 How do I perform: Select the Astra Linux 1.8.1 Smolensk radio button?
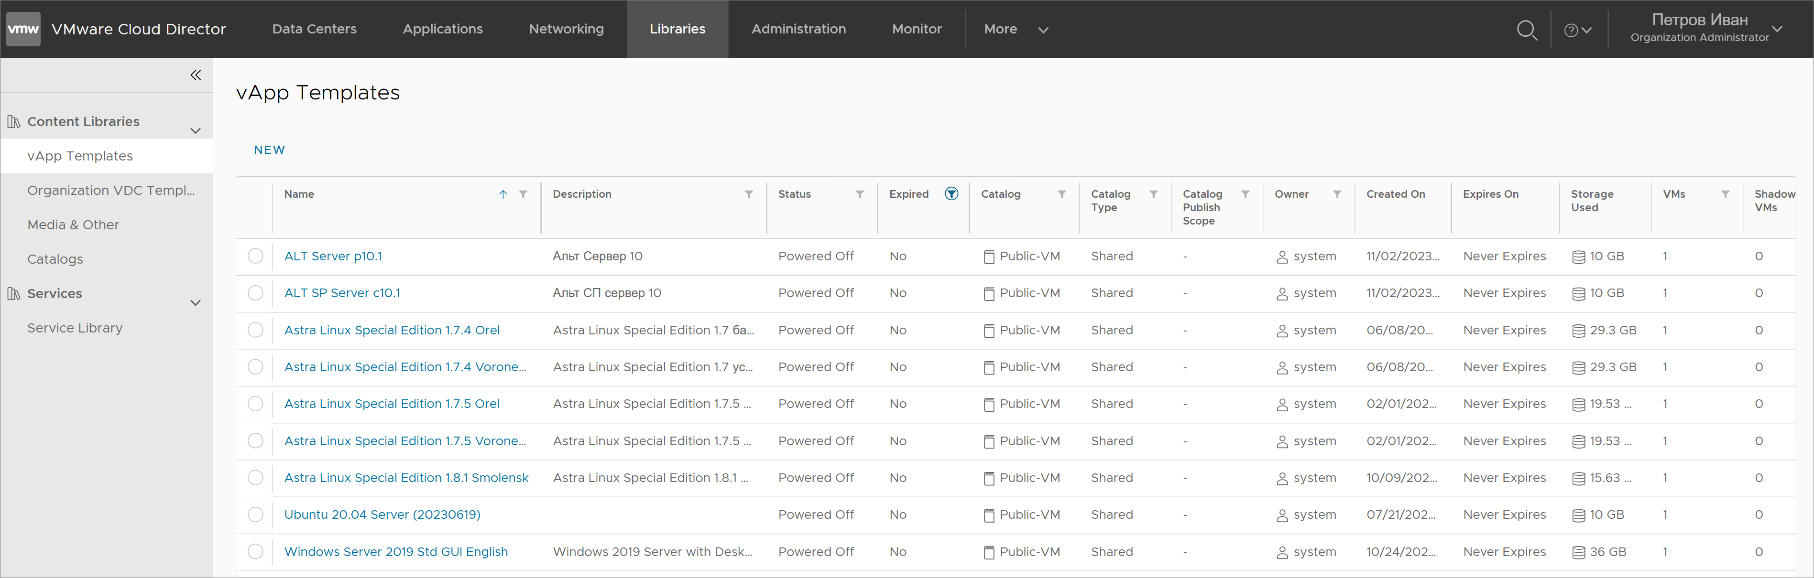tap(256, 478)
